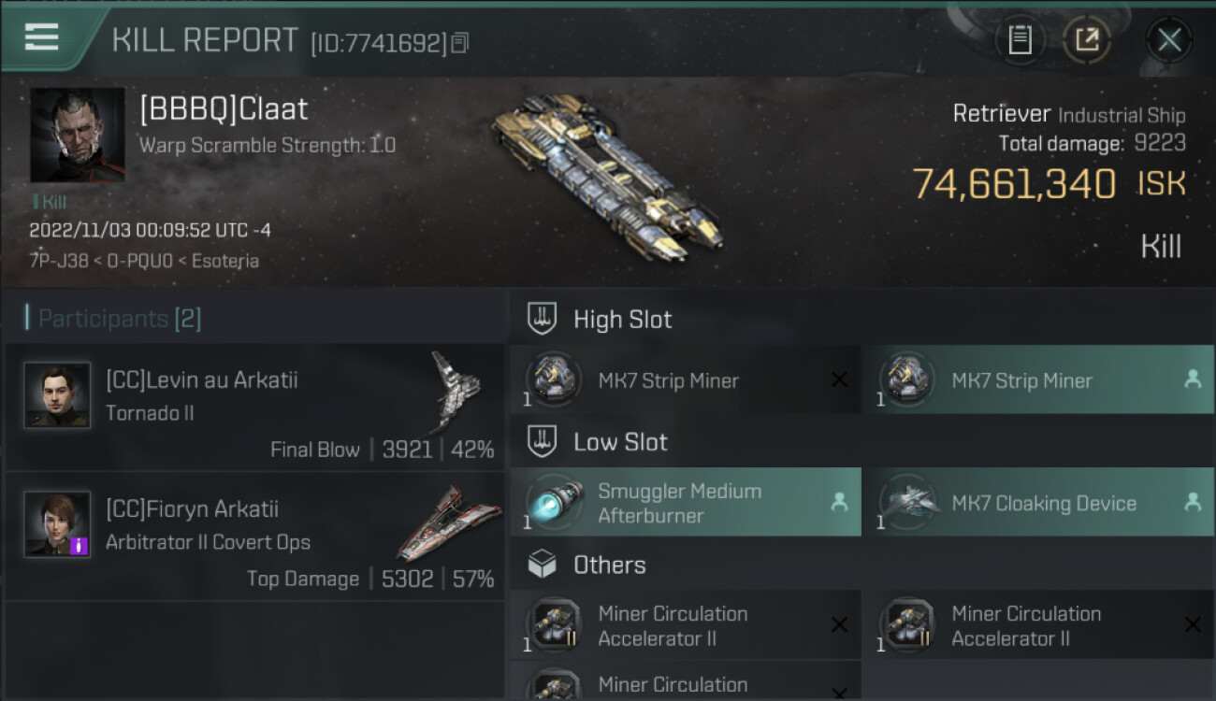Open the hamburger menu icon
1216x701 pixels.
(42, 37)
